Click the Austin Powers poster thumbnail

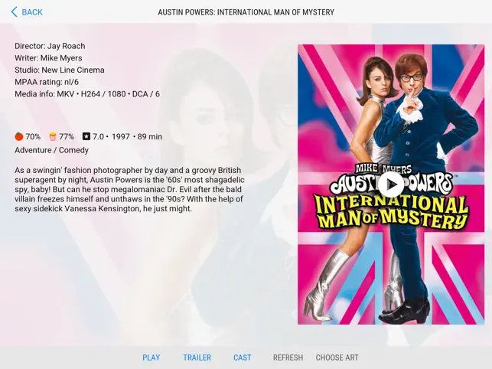click(x=391, y=184)
